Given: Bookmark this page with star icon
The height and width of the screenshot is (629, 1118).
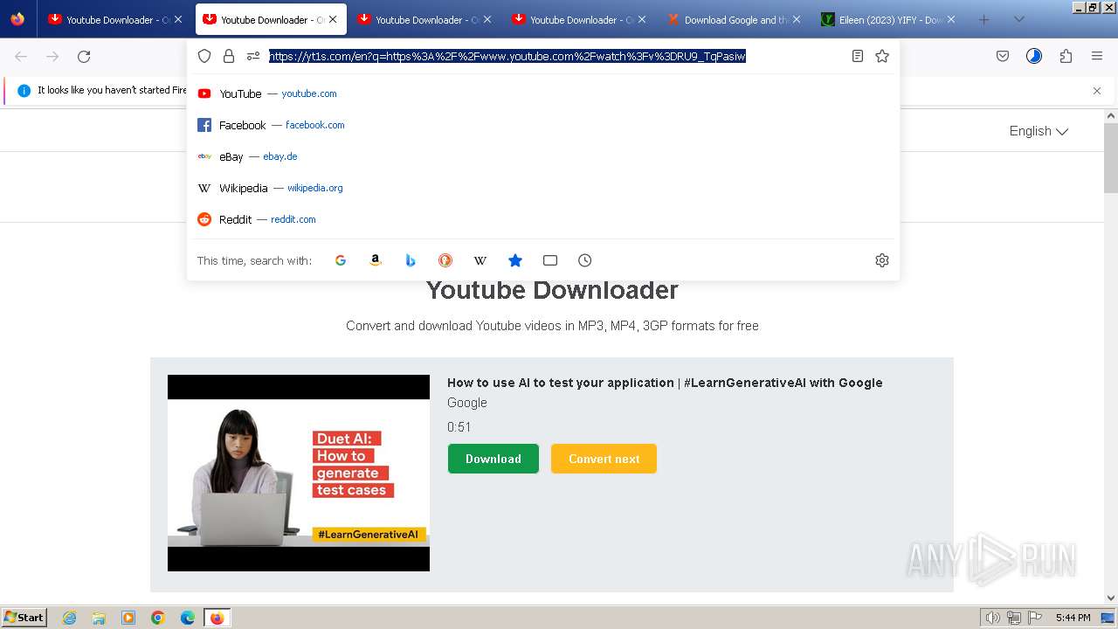Looking at the screenshot, I should pos(882,56).
